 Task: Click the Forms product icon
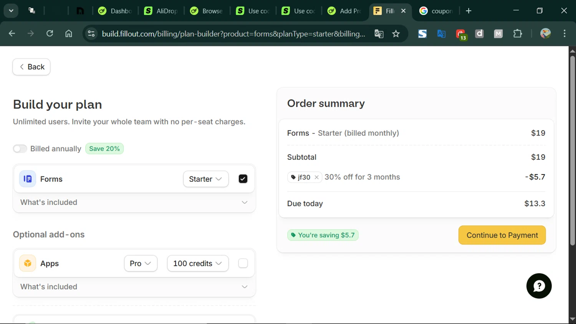pyautogui.click(x=28, y=179)
